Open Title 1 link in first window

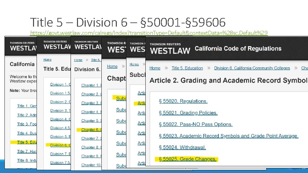pos(27,106)
